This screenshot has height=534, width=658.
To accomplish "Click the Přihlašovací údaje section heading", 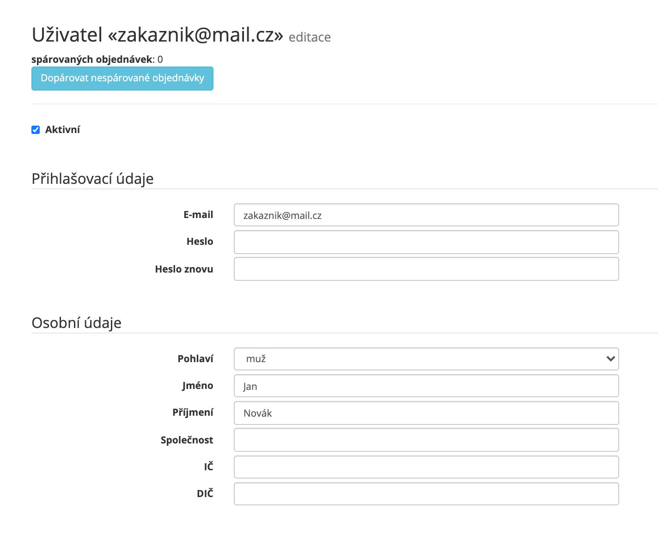I will (92, 179).
